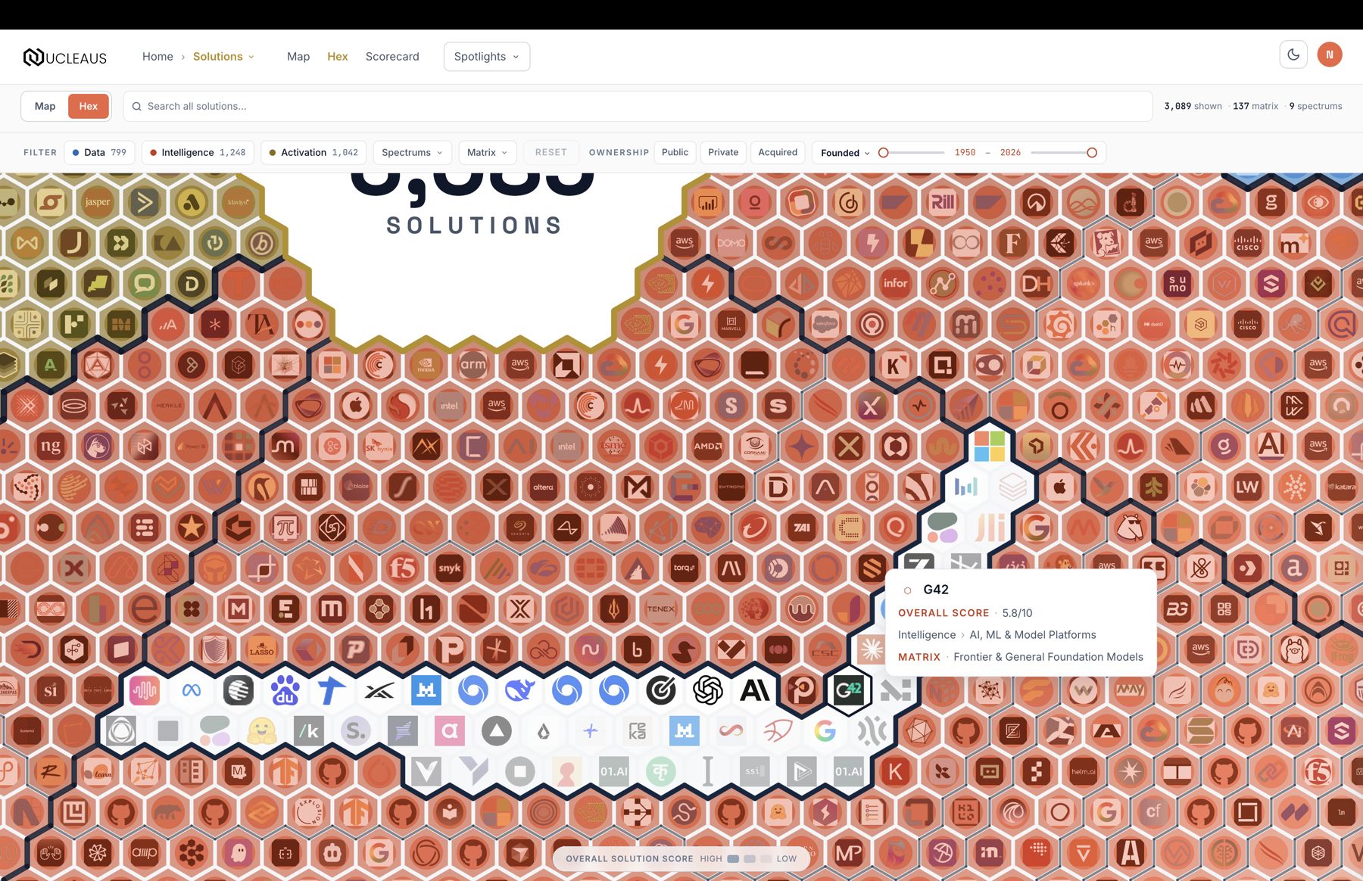Viewport: 1363px width, 881px height.
Task: Open the Matrix filter dropdown
Action: pyautogui.click(x=488, y=153)
